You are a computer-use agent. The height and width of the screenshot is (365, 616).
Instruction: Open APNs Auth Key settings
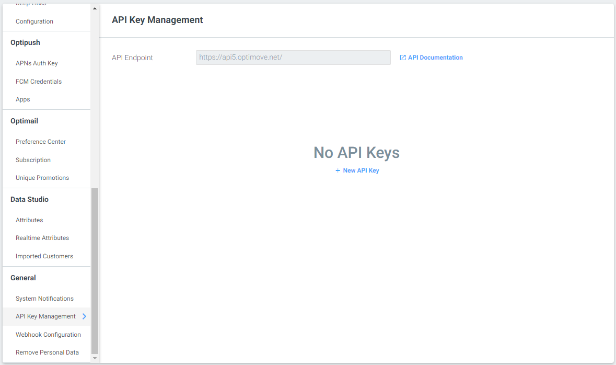click(36, 63)
